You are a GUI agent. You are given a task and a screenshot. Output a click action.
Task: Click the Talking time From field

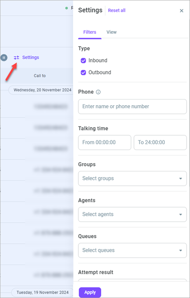[104, 142]
